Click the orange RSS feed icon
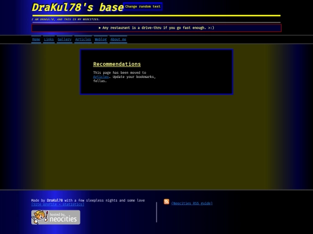Screen dimensions: 313x234 (x=166, y=202)
